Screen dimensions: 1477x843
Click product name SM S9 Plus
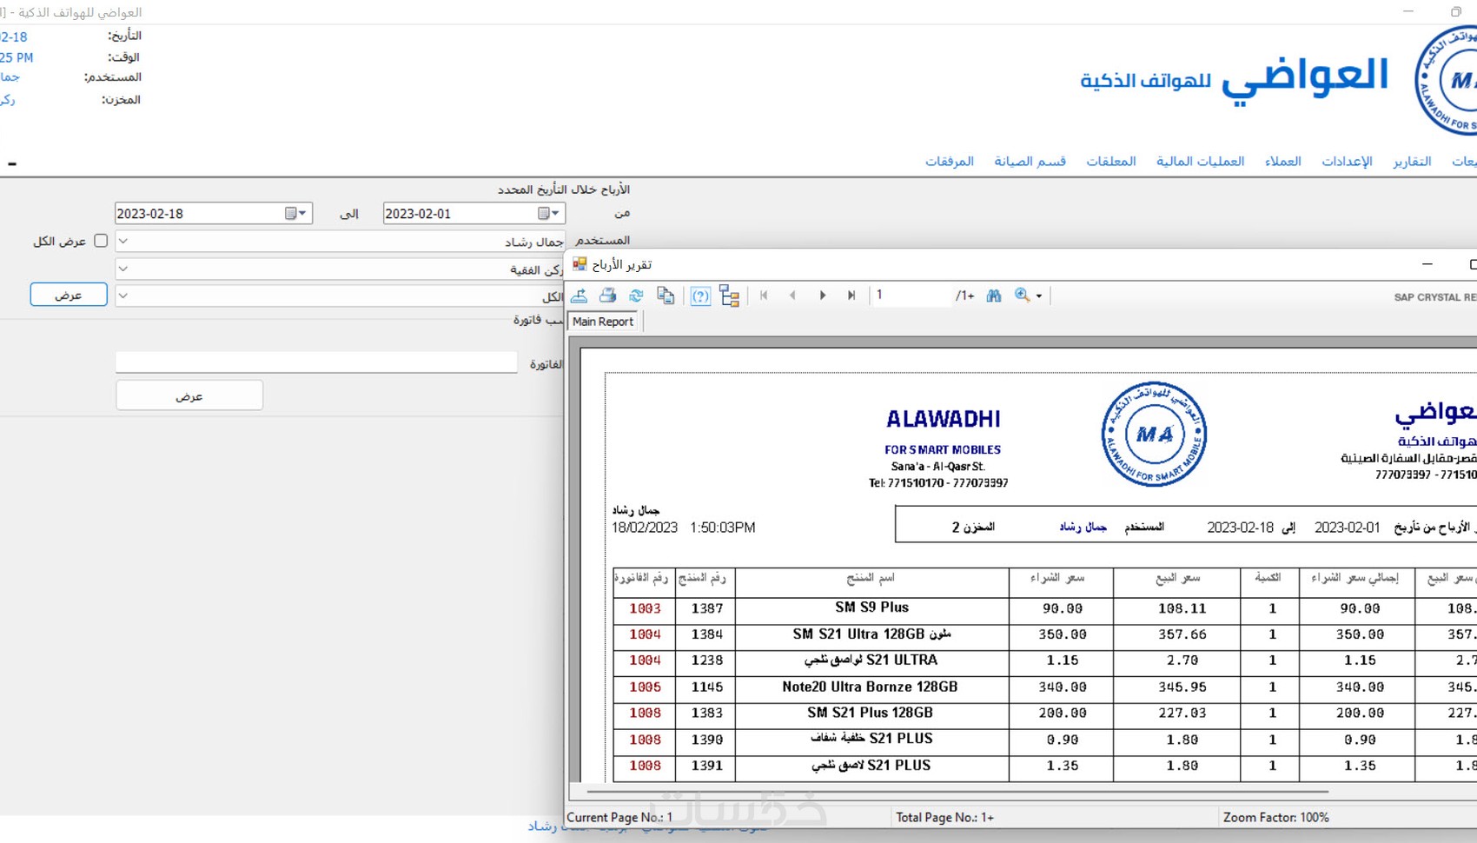tap(871, 607)
